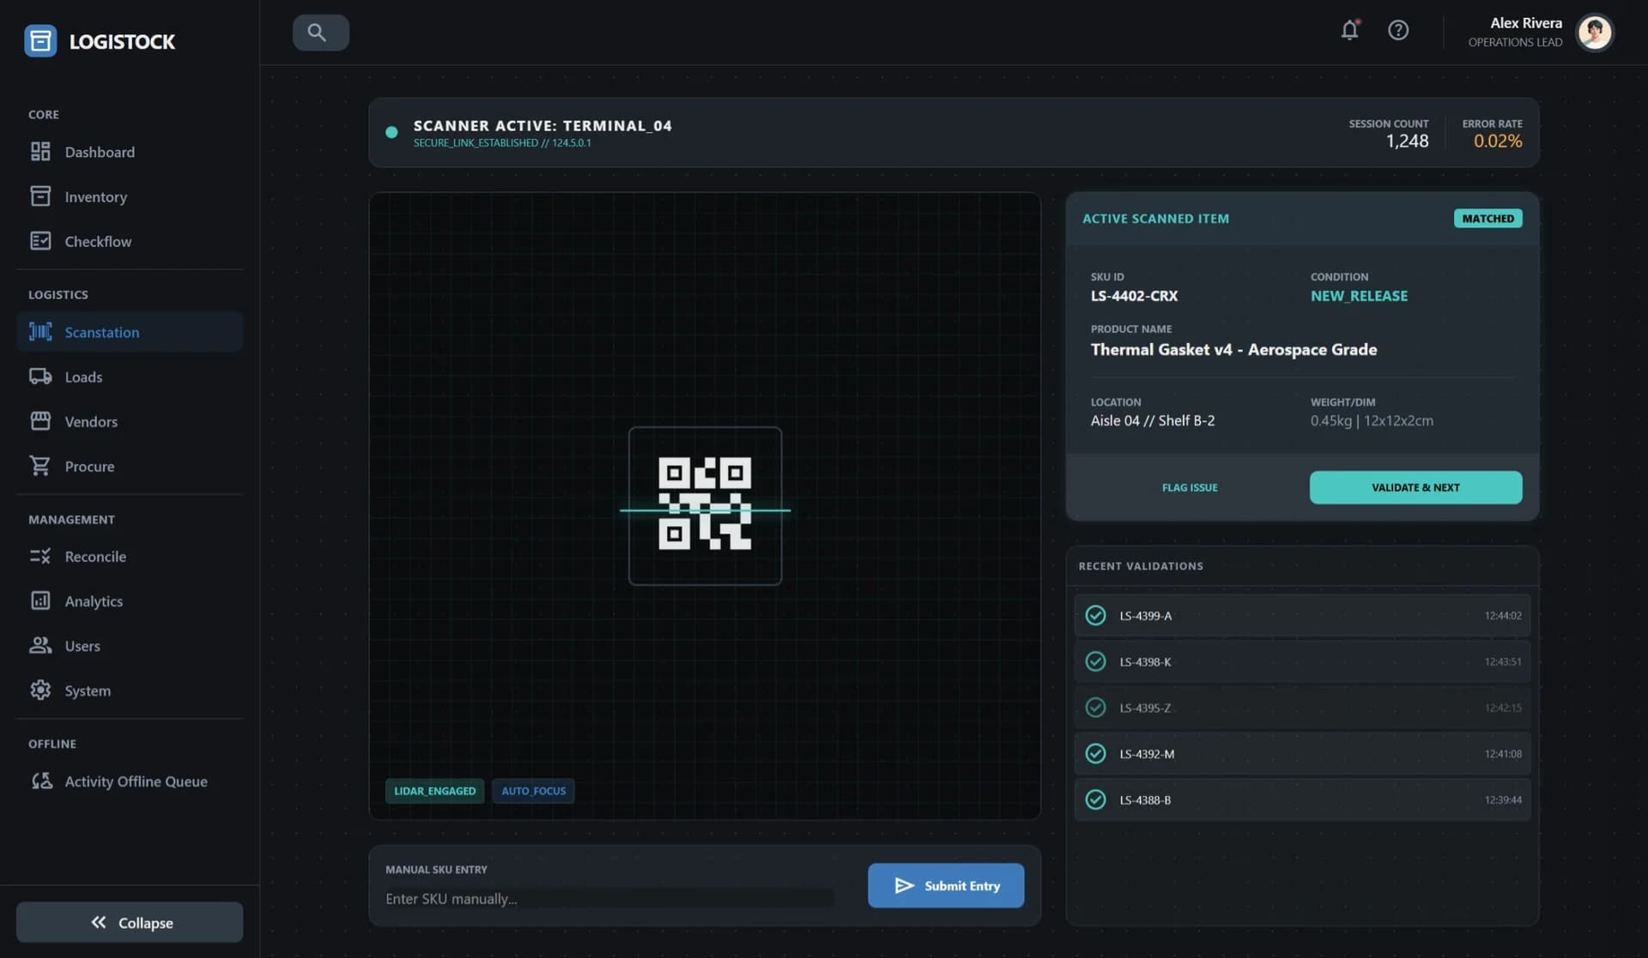Click the LogiStock logo icon
The width and height of the screenshot is (1648, 958).
click(40, 40)
